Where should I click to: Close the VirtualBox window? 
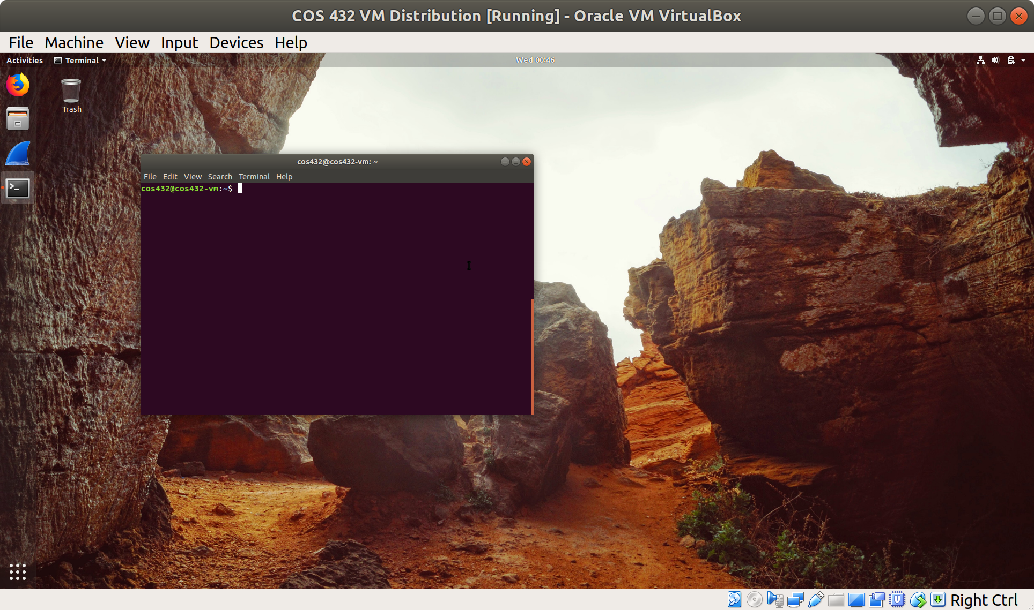[x=1018, y=16]
